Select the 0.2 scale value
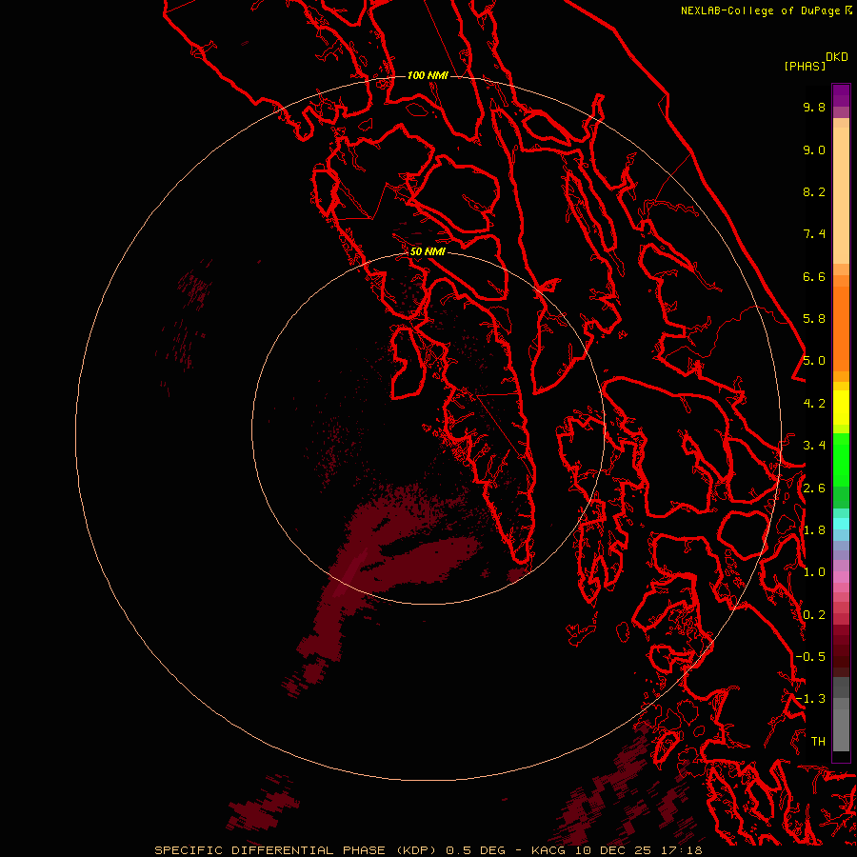857x857 pixels. click(814, 615)
